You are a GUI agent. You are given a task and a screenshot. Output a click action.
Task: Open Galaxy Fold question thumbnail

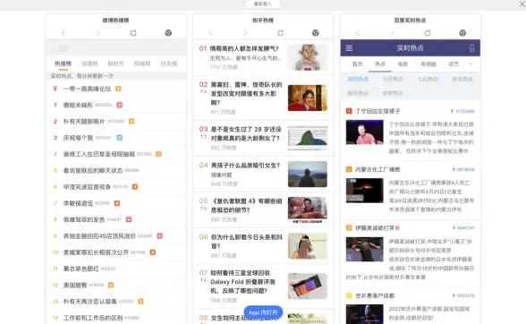click(x=308, y=286)
